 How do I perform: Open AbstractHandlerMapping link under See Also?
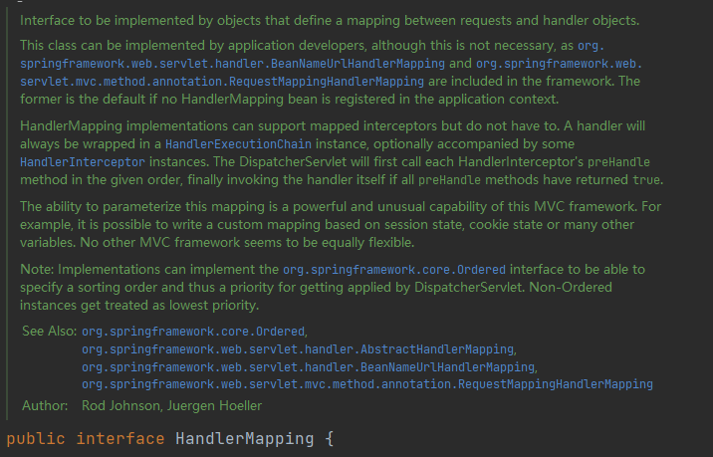click(298, 349)
